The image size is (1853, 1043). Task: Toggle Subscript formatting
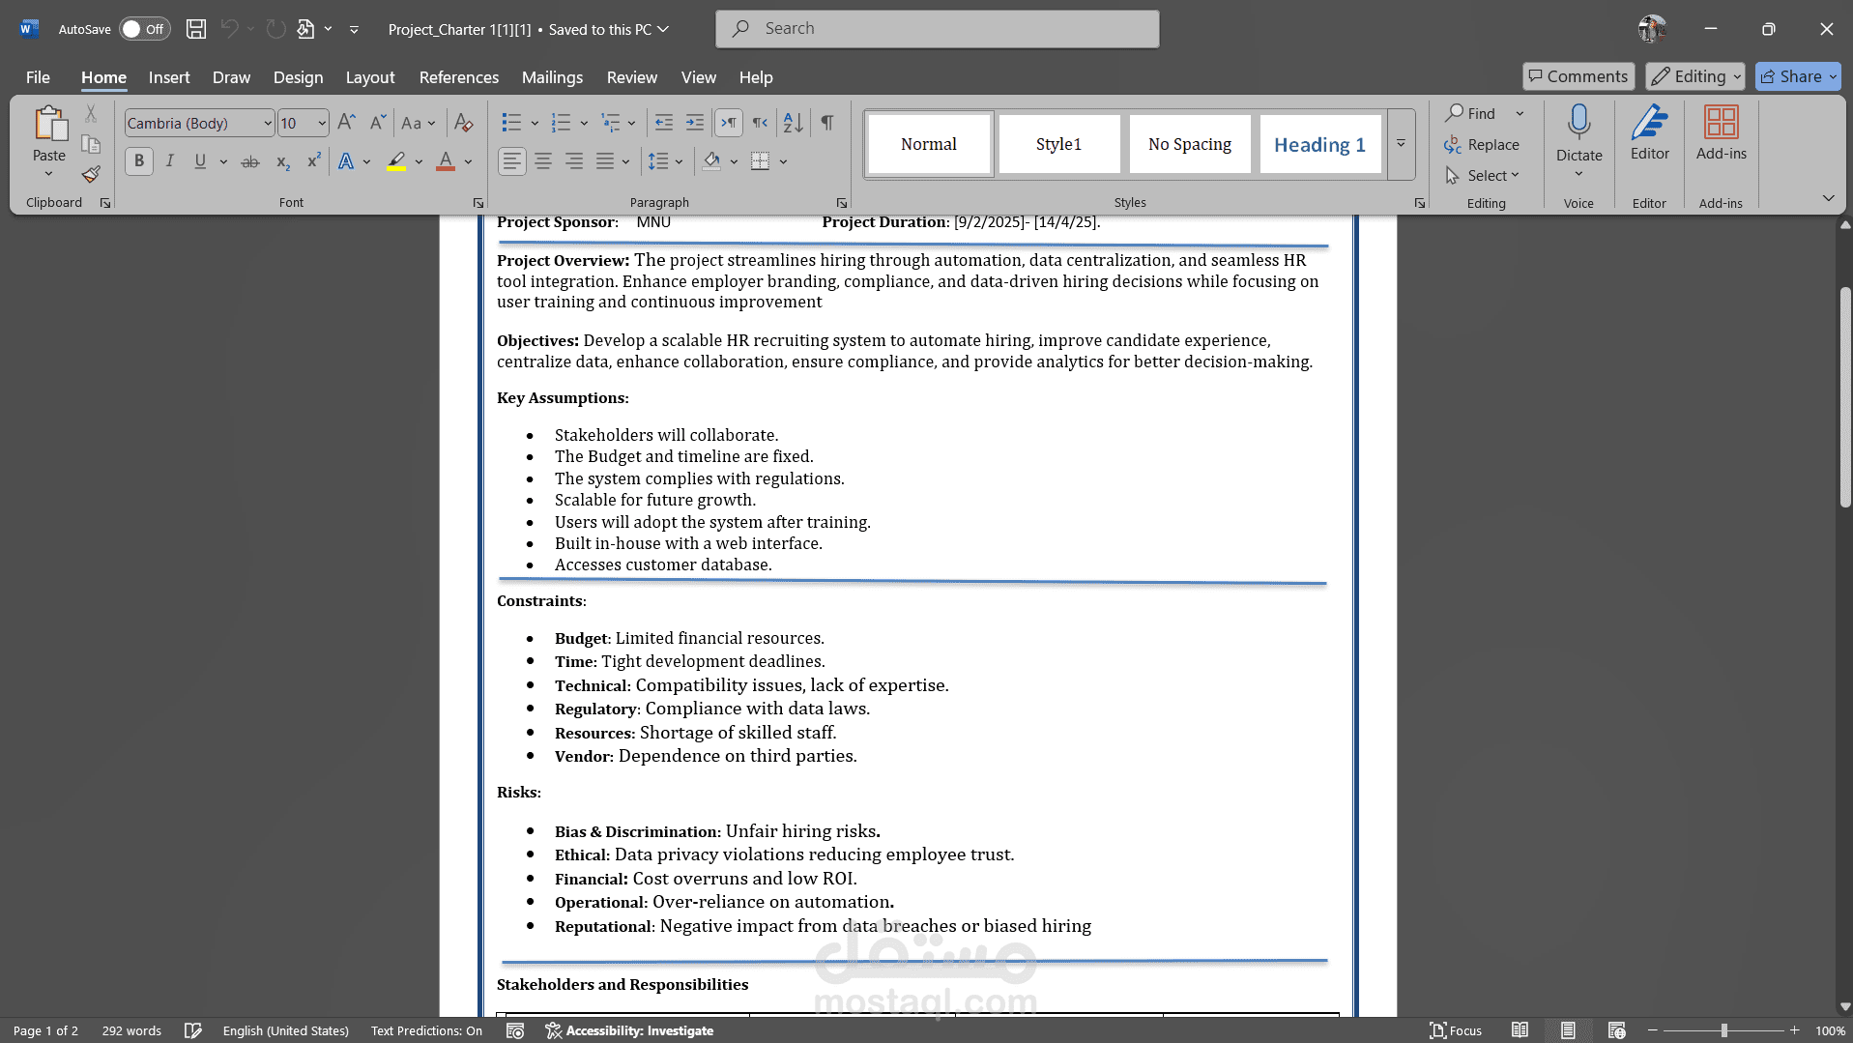(x=282, y=161)
